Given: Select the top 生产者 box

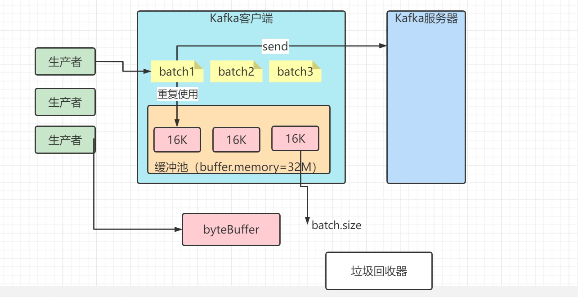Looking at the screenshot, I should (65, 61).
